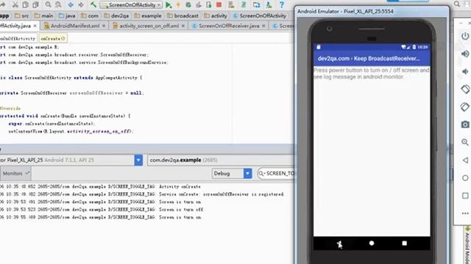Click the activity breadcrumb folder
The height and width of the screenshot is (264, 471).
pyautogui.click(x=216, y=15)
